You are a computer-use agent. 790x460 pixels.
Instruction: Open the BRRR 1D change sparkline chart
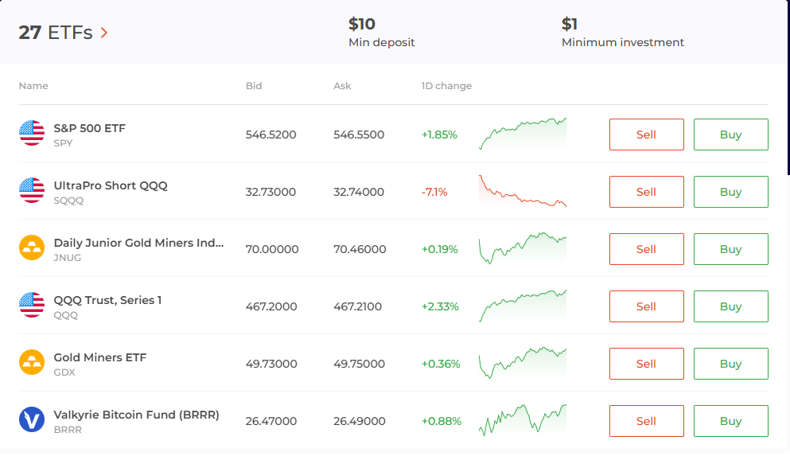[x=523, y=420]
